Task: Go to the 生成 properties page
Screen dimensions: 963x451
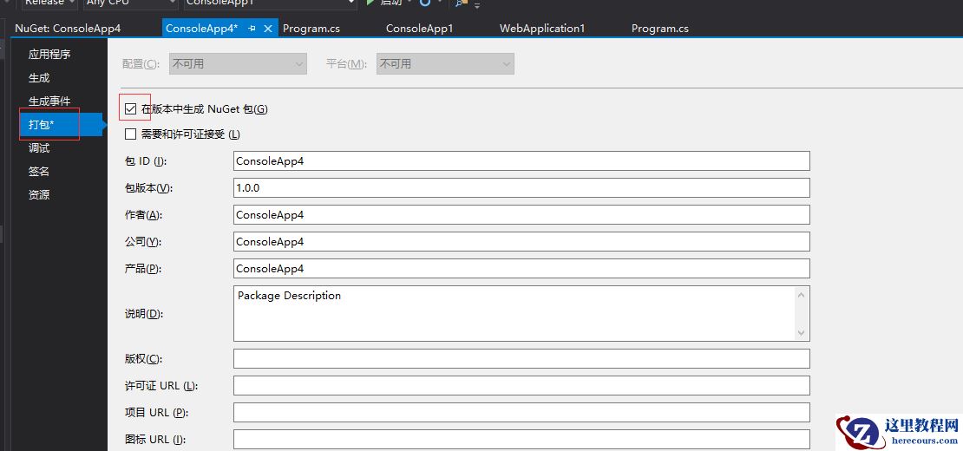Action: point(39,78)
